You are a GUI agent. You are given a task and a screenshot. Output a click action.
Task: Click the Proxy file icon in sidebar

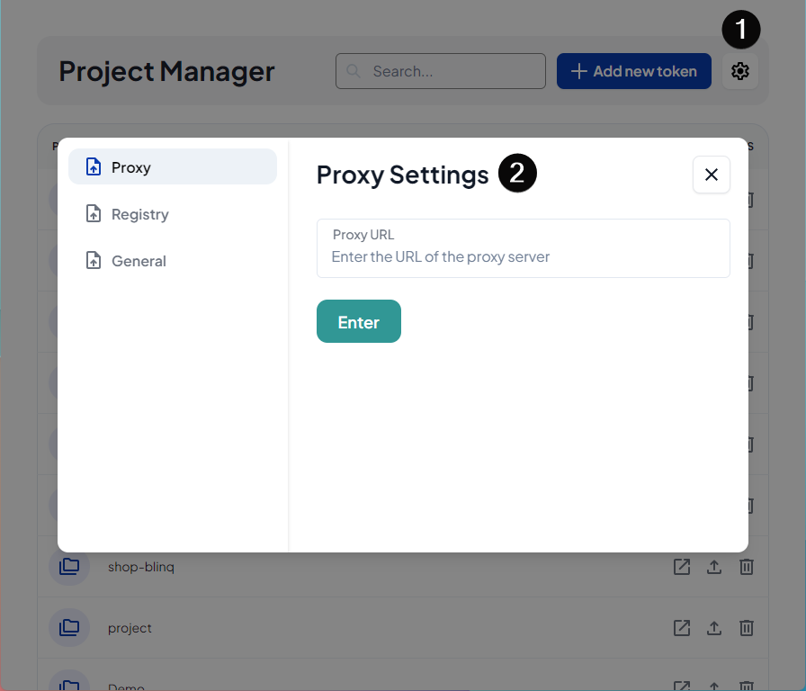(x=92, y=166)
